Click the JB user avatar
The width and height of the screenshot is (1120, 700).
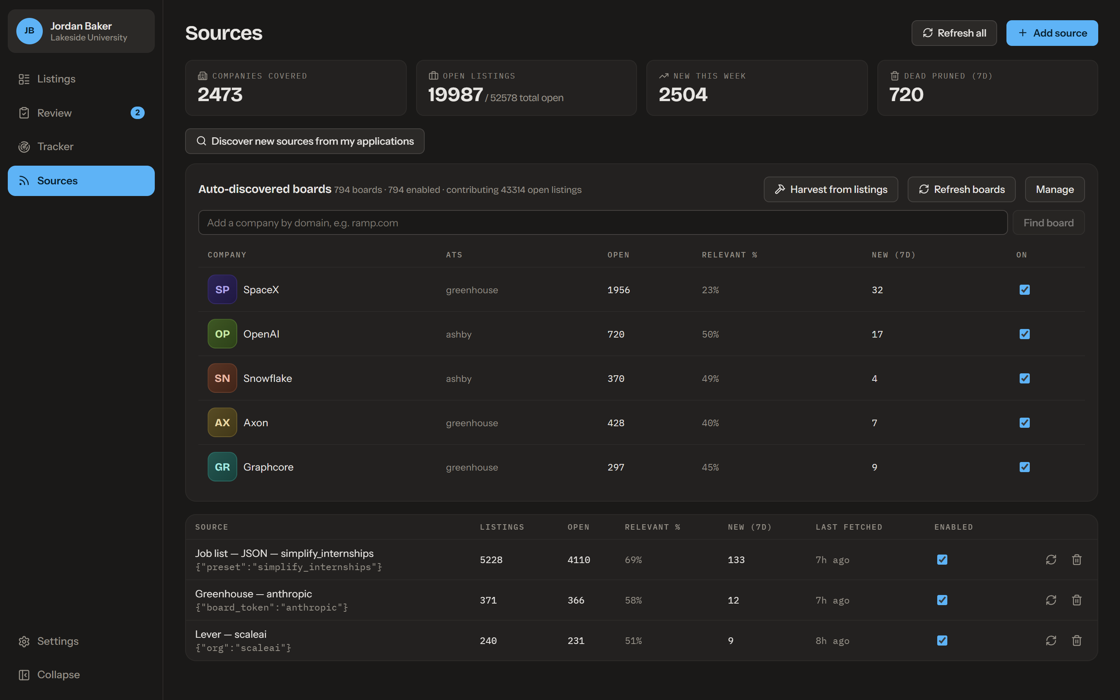[29, 31]
